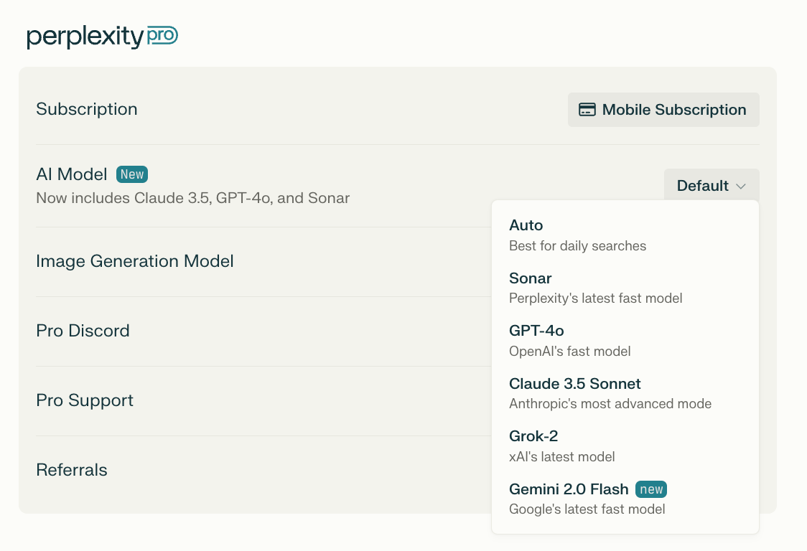Click 'xAI's latest model' description
The width and height of the screenshot is (807, 551).
point(562,457)
